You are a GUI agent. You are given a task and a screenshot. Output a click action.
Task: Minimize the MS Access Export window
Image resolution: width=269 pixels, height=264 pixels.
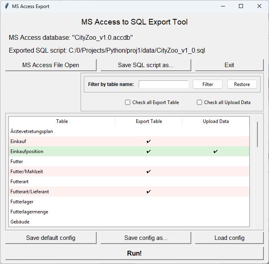click(223, 6)
